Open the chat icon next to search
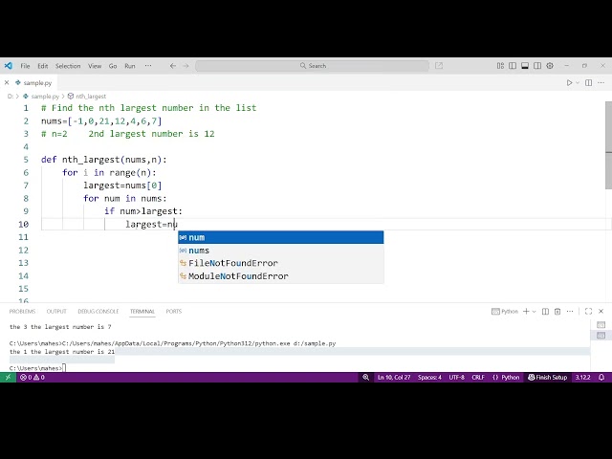The image size is (612, 459). tap(439, 66)
